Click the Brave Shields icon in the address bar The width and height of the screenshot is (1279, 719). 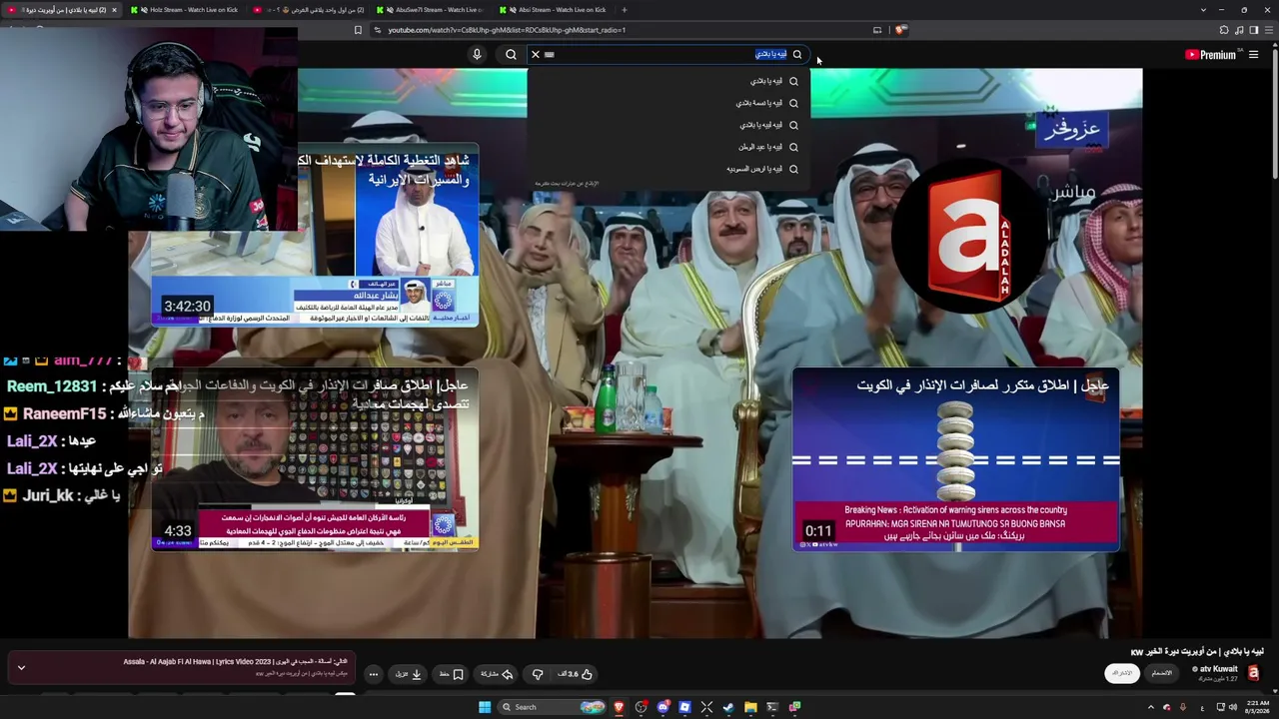coord(900,30)
